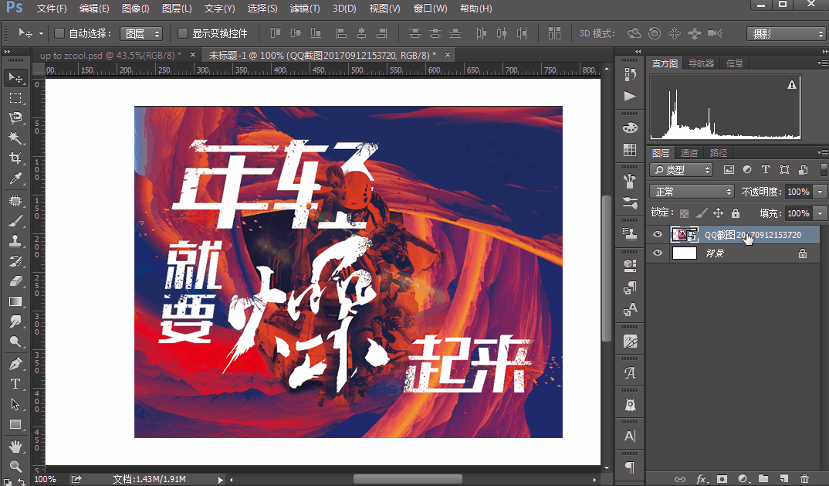The width and height of the screenshot is (829, 486).
Task: Click the trash icon to delete layer
Action: (x=804, y=478)
